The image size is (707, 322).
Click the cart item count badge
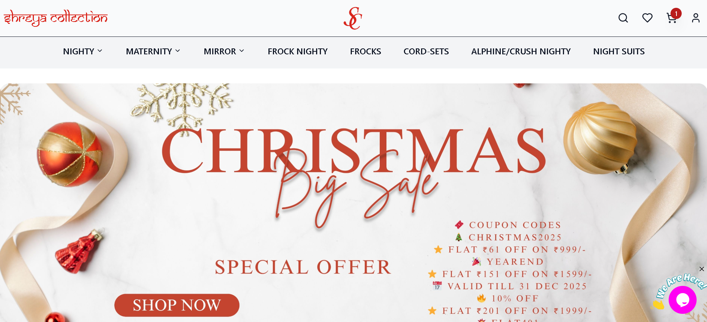tap(676, 13)
